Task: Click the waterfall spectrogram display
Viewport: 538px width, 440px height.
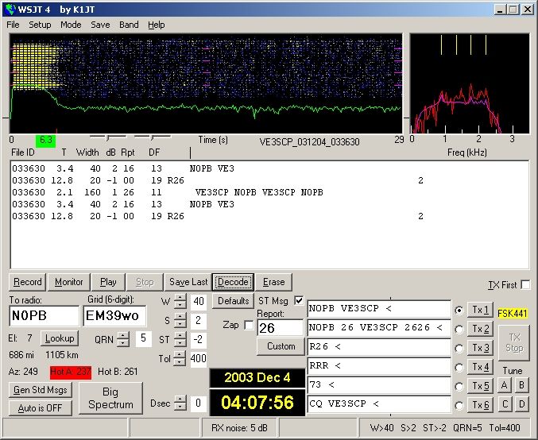Action: [206, 83]
